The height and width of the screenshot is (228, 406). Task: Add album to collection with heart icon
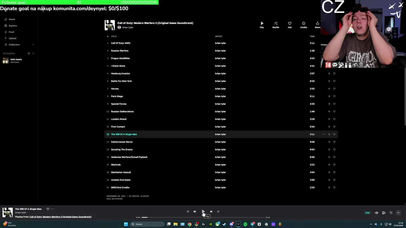(x=290, y=25)
